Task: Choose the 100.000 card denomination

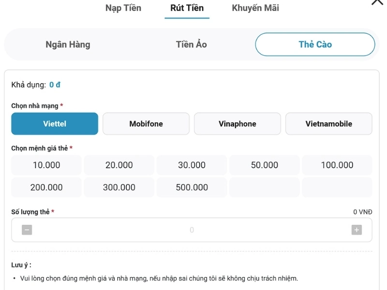Action: pyautogui.click(x=337, y=165)
